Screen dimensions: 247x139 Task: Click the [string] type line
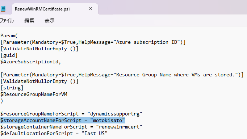(12, 88)
